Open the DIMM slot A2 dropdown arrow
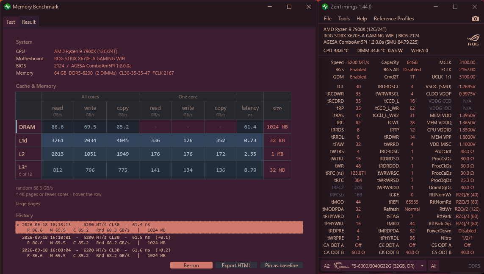The image size is (484, 274). point(422,266)
